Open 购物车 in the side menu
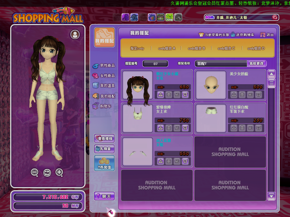The height and width of the screenshot is (217, 290). [x=102, y=106]
